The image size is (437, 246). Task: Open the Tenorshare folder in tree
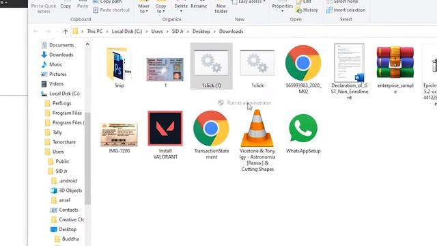point(60,142)
